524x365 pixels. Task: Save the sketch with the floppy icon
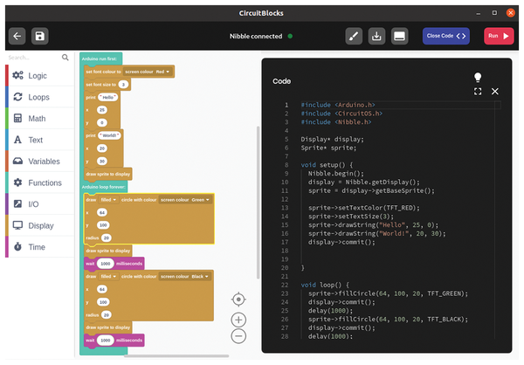click(x=40, y=36)
